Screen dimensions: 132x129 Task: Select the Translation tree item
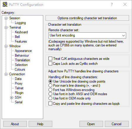click(22, 60)
